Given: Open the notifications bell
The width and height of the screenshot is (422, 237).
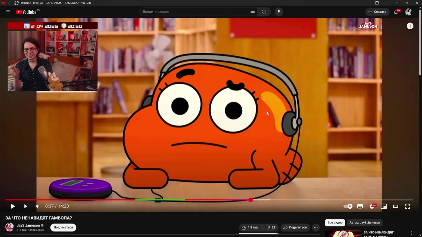Looking at the screenshot, I should click(x=397, y=12).
